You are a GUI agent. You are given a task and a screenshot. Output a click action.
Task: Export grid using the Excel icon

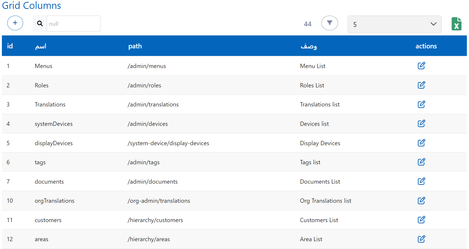[x=456, y=24]
